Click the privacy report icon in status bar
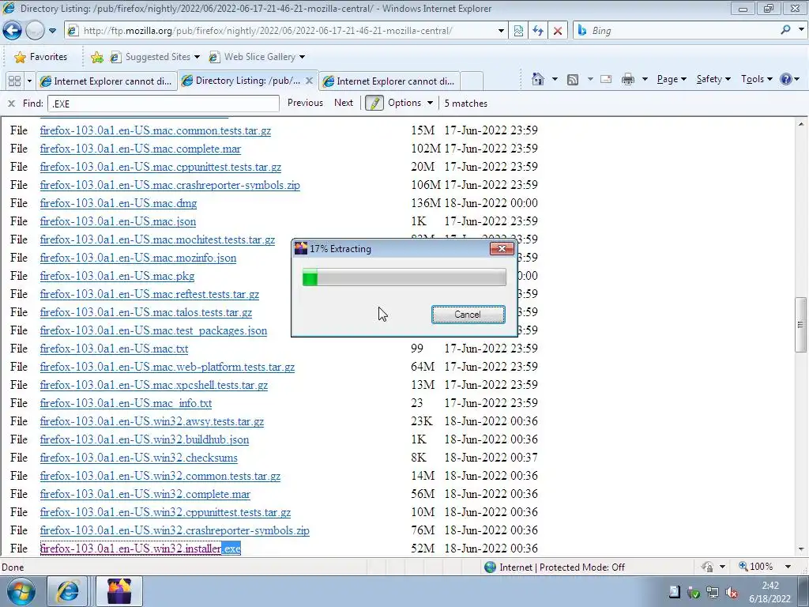This screenshot has width=809, height=607. pos(707,567)
